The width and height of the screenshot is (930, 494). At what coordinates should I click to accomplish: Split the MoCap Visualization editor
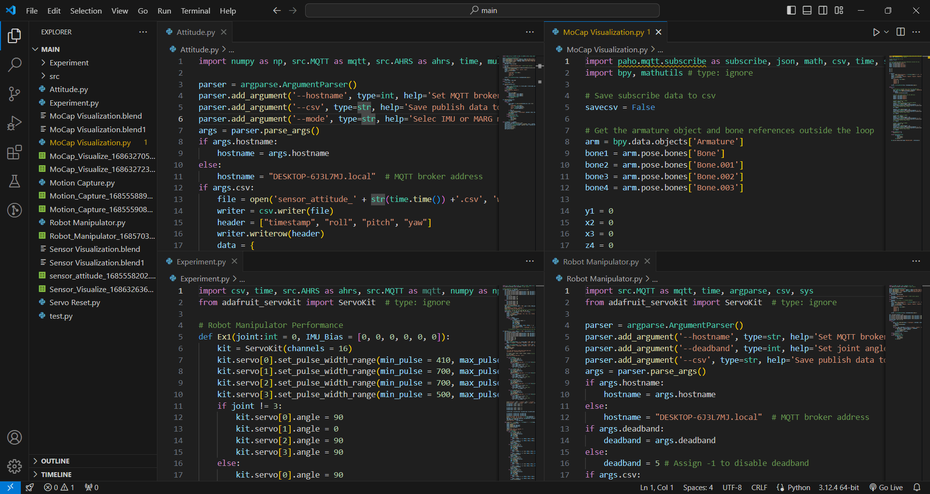[900, 32]
